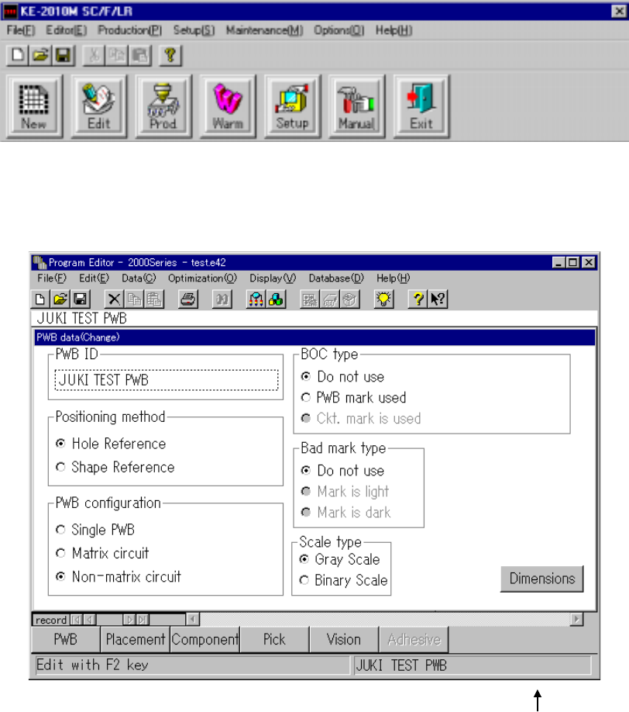Select Shape Reference positioning method
Image resolution: width=629 pixels, height=712 pixels.
point(115,467)
